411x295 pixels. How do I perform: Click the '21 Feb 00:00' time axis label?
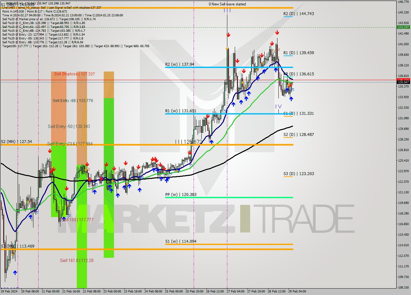[50, 291]
